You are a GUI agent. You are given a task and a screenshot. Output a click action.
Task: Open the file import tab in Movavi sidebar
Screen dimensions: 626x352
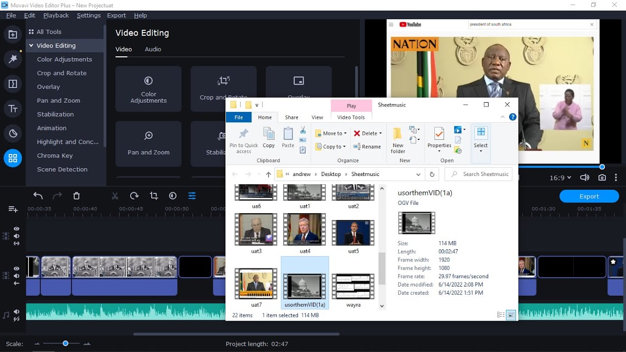coord(13,35)
